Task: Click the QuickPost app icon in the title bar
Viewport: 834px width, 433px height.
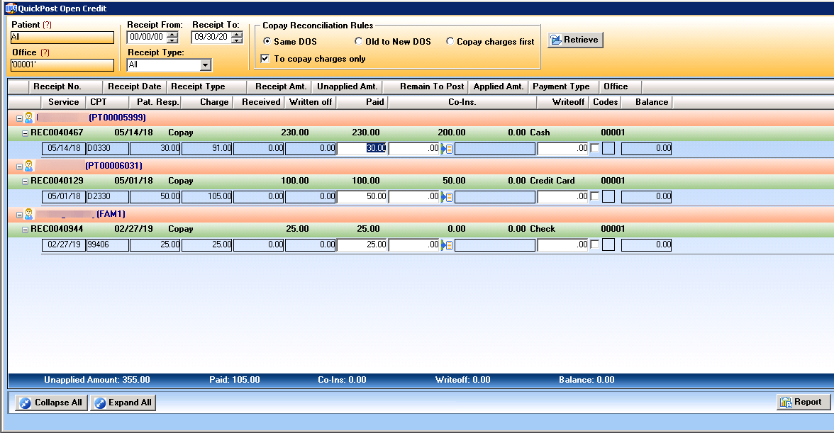Action: 11,8
